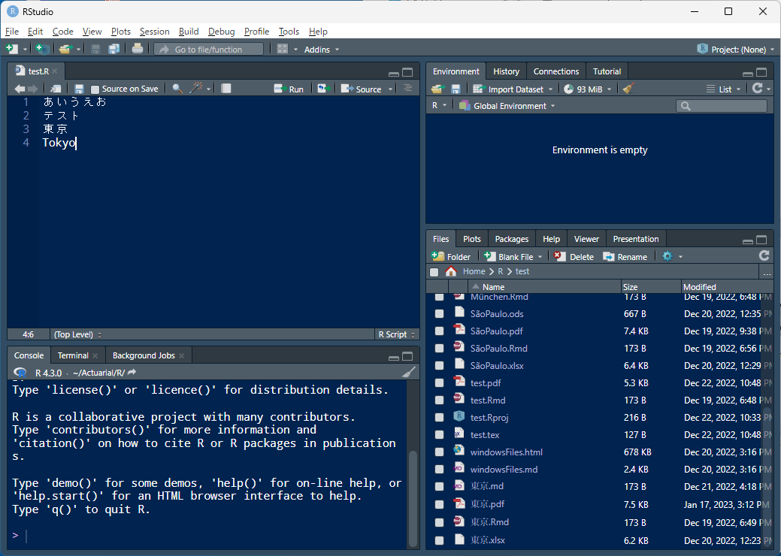Open Find/Replace with magnifier icon
The image size is (781, 556).
176,88
